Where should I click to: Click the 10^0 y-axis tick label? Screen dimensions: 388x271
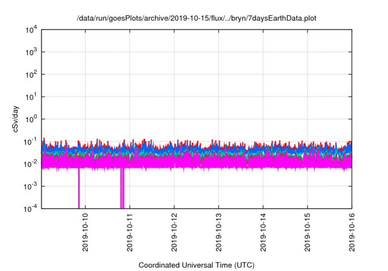pos(31,119)
